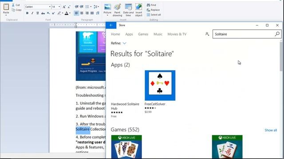Image resolution: width=284 pixels, height=159 pixels.
Task: Click the WordPad ruler indent marker
Action: point(76,25)
